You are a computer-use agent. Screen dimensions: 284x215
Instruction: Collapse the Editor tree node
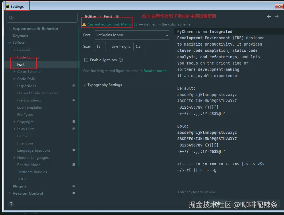(9, 43)
